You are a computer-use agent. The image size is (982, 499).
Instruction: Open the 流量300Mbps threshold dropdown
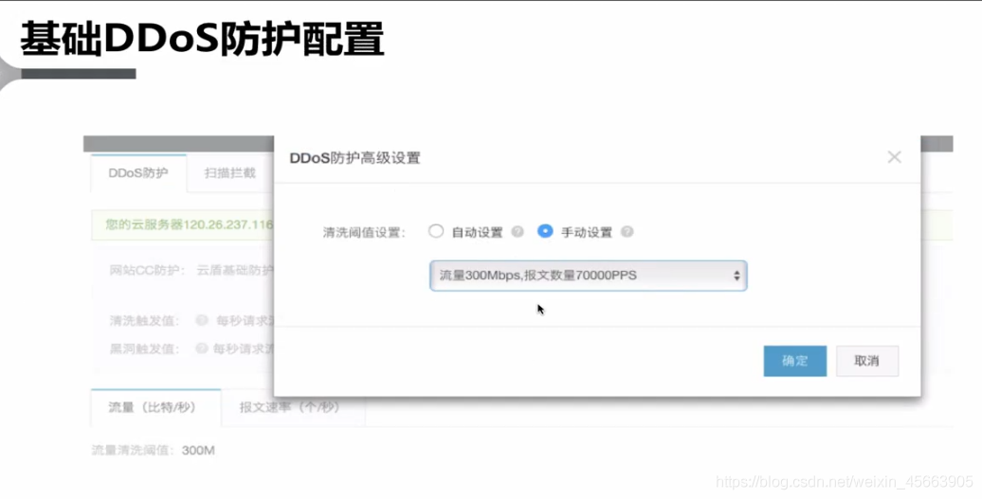click(x=588, y=276)
